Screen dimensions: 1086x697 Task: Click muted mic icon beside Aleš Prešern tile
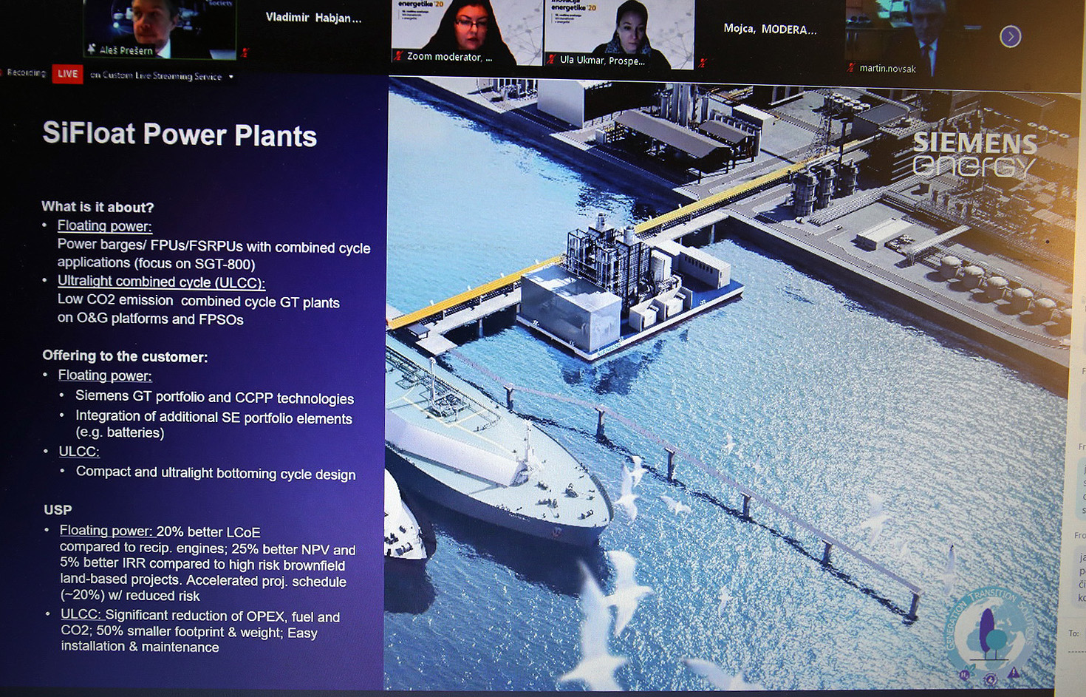click(x=245, y=52)
